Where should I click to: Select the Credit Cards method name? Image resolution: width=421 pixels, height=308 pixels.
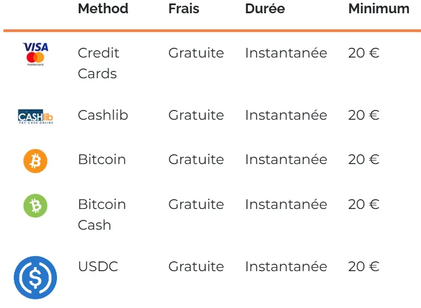pyautogui.click(x=98, y=63)
